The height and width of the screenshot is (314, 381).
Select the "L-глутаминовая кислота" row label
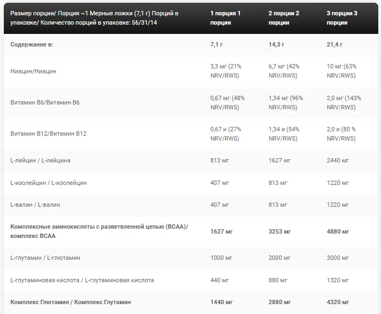[82, 280]
